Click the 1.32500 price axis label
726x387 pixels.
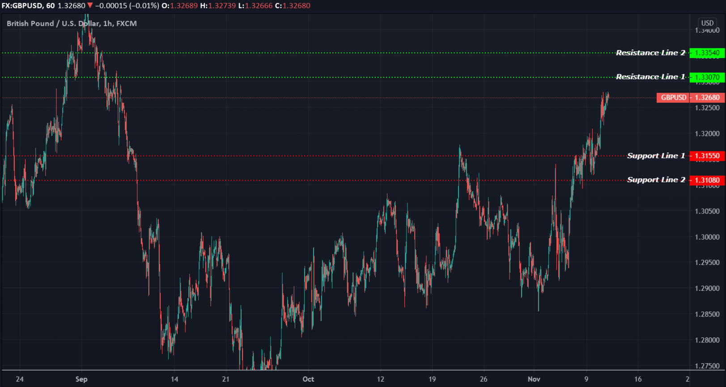[x=707, y=108]
